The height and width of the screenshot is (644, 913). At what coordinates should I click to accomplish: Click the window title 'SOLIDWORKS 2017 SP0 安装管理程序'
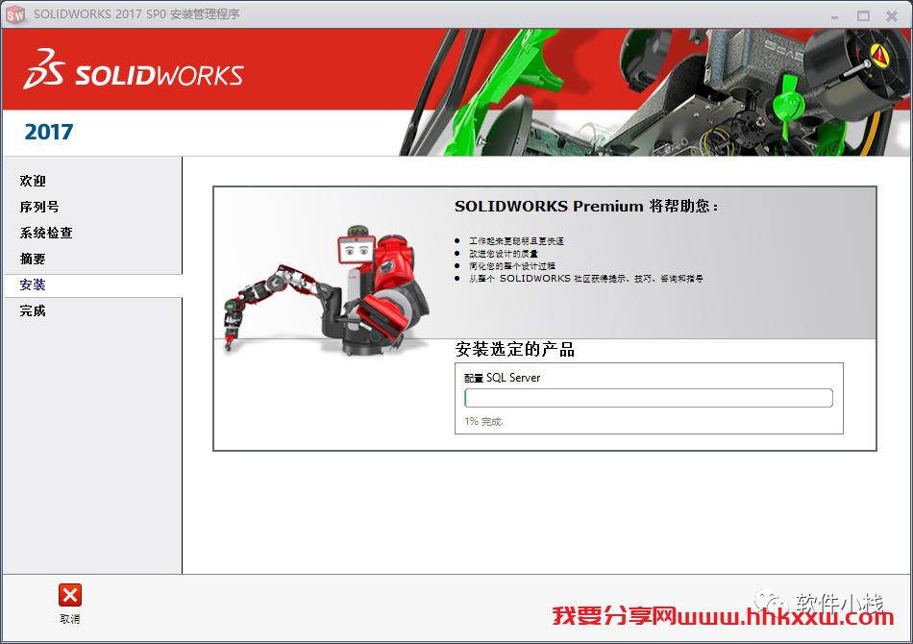click(136, 14)
